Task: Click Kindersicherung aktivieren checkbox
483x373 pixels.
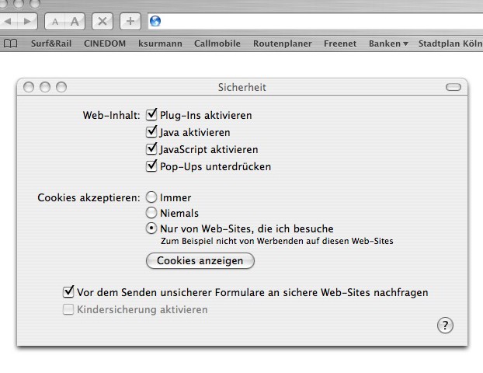Action: (68, 309)
